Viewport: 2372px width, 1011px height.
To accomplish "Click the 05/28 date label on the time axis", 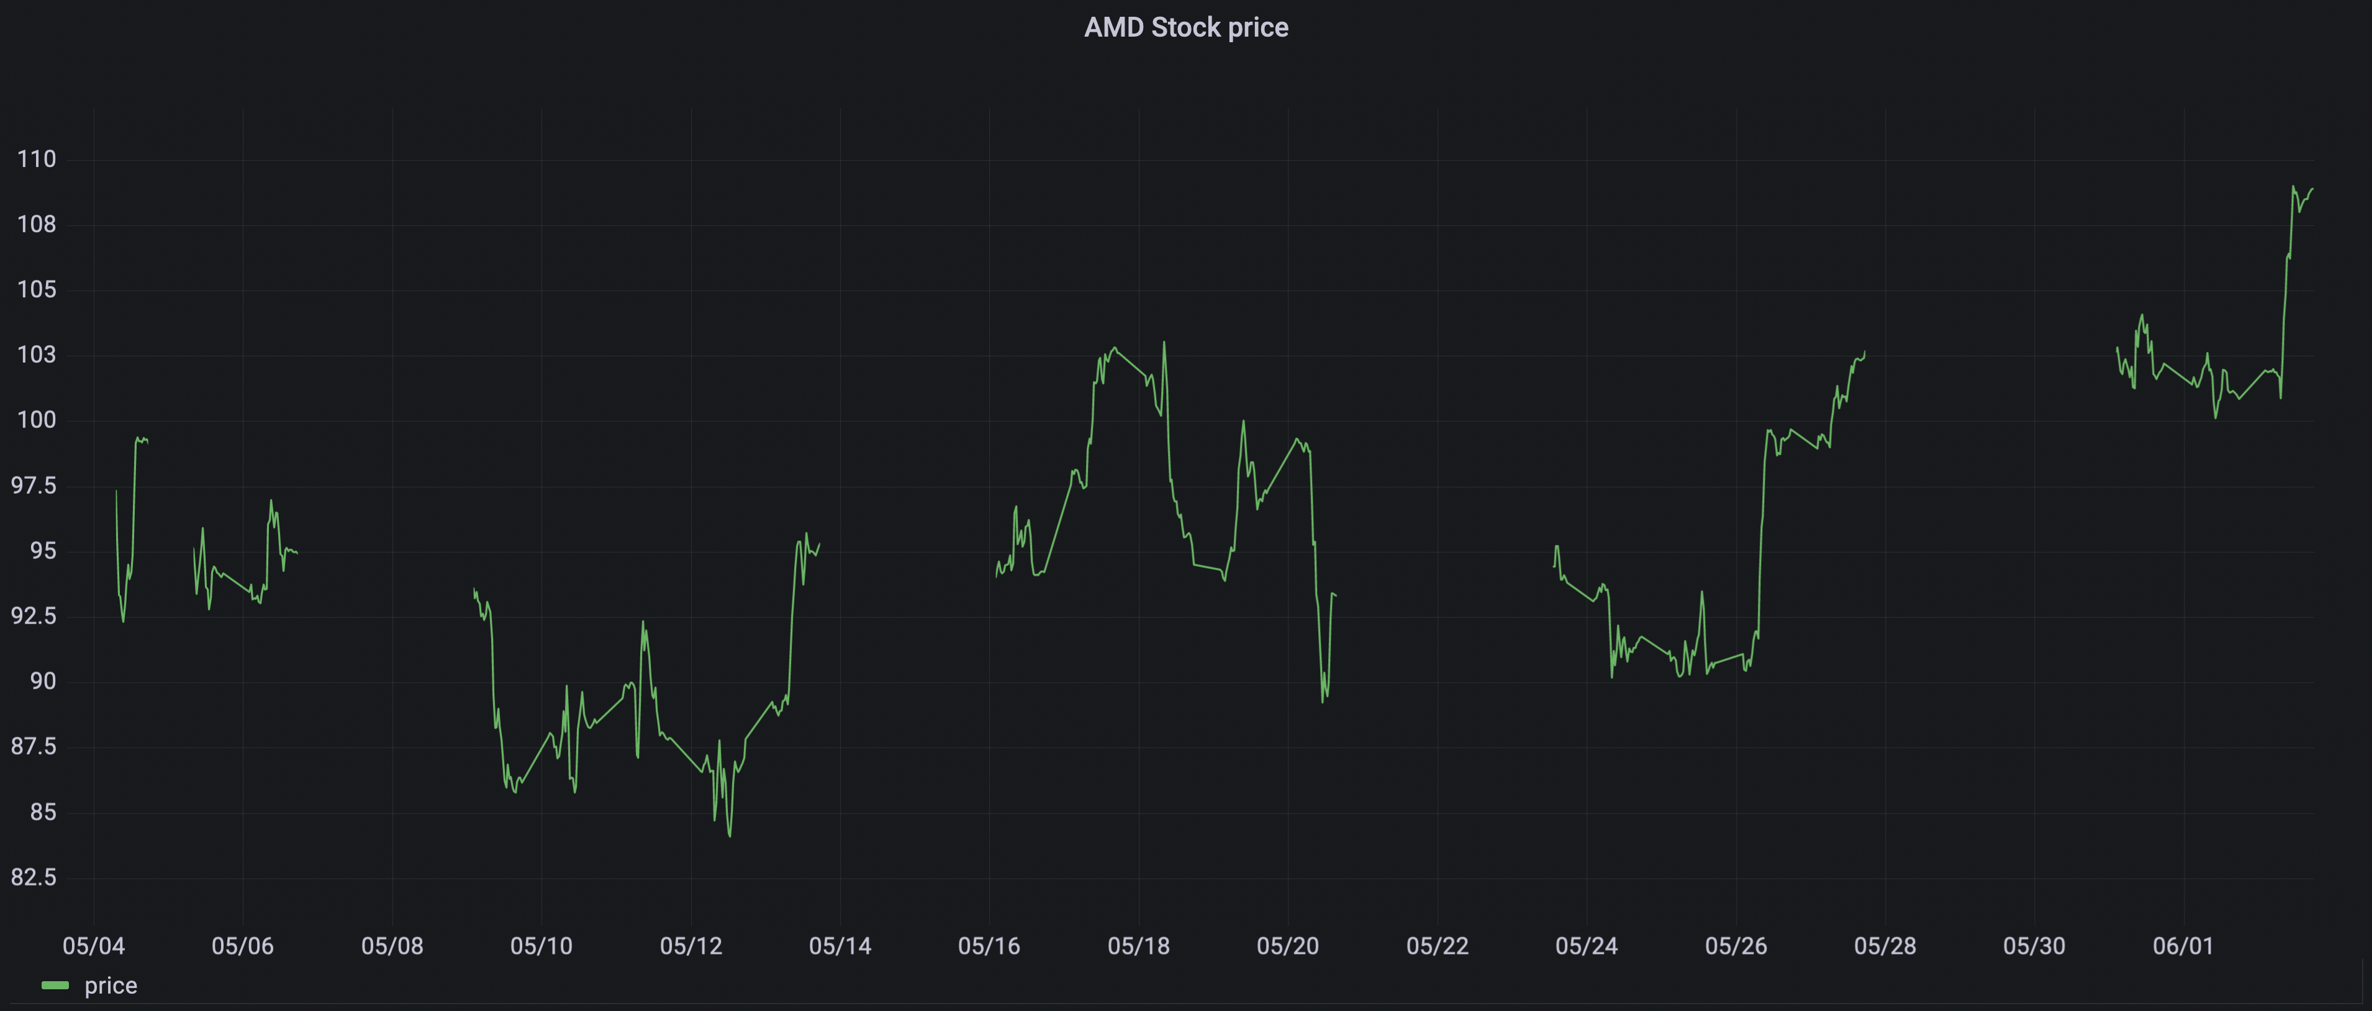I will tap(1885, 946).
